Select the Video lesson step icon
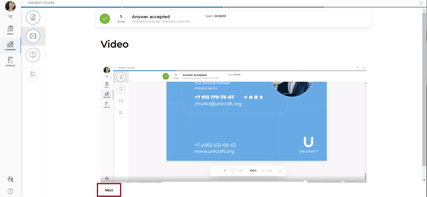The height and width of the screenshot is (197, 427). pos(33,36)
